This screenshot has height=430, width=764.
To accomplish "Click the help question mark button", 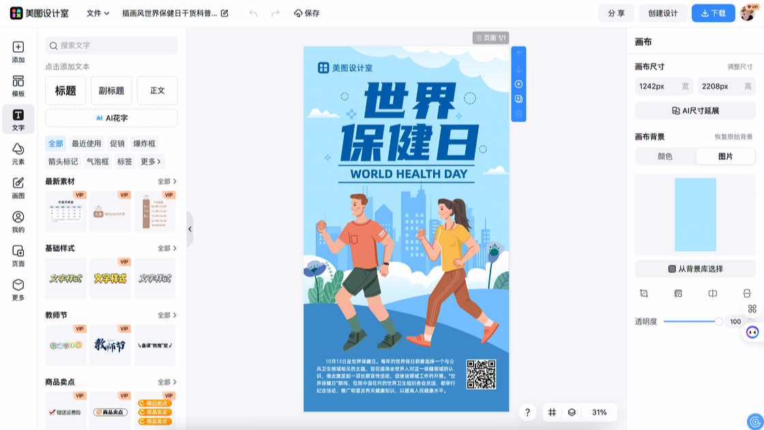I will click(527, 412).
